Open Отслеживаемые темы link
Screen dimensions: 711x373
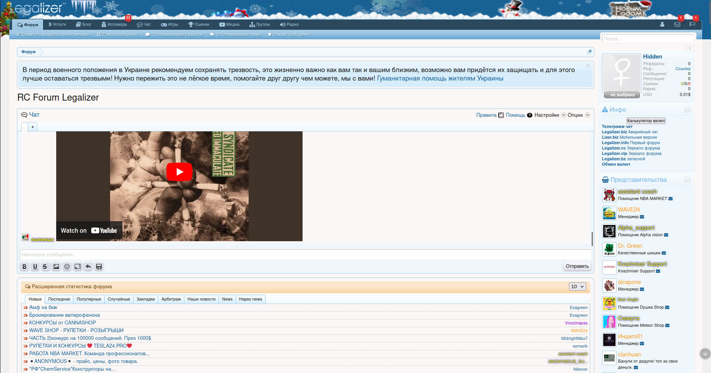235,34
